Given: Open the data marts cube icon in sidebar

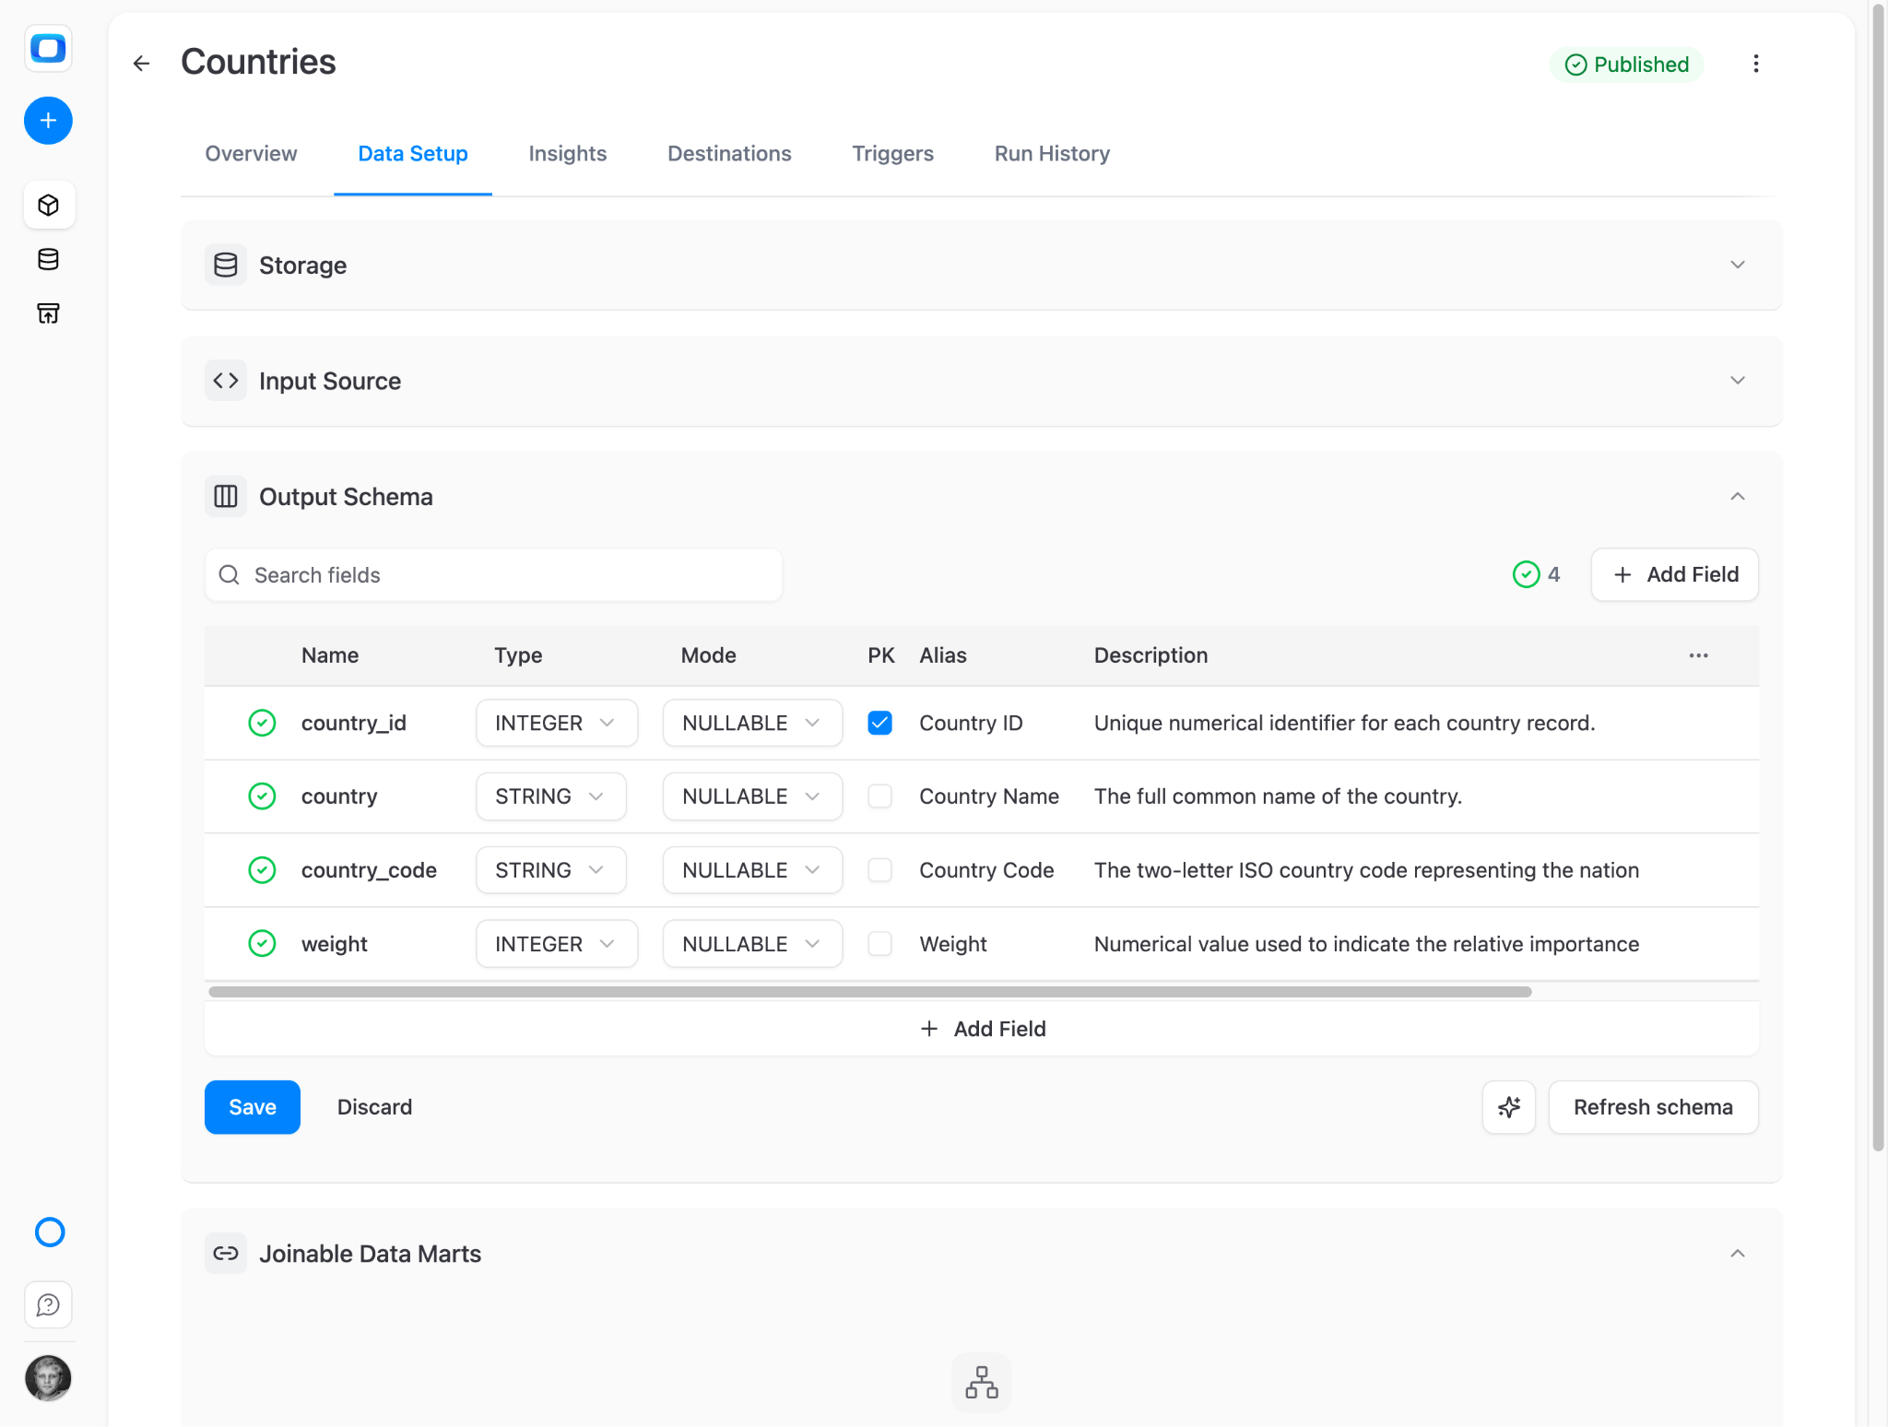Looking at the screenshot, I should pos(49,205).
